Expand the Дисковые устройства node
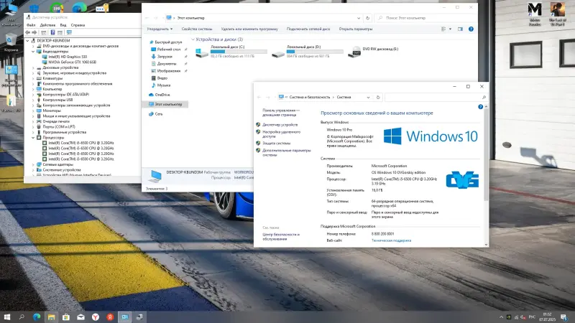 (x=33, y=67)
